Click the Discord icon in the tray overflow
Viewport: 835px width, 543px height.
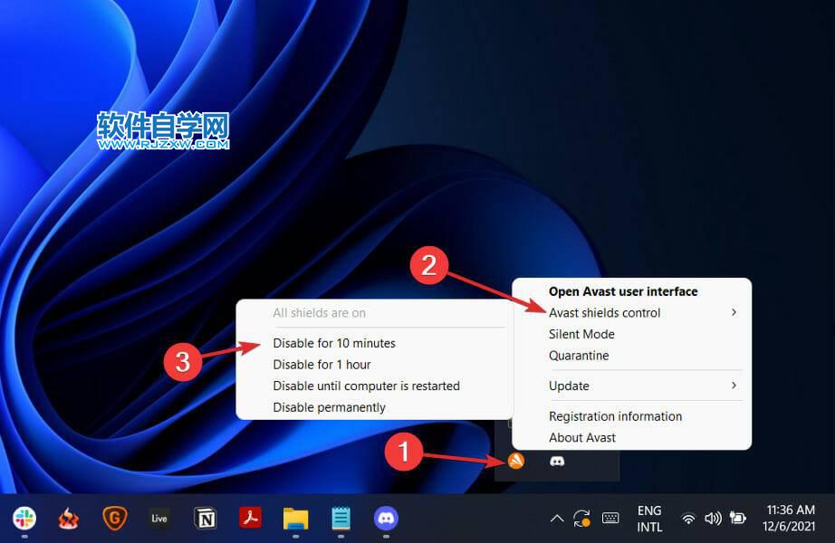click(x=557, y=461)
